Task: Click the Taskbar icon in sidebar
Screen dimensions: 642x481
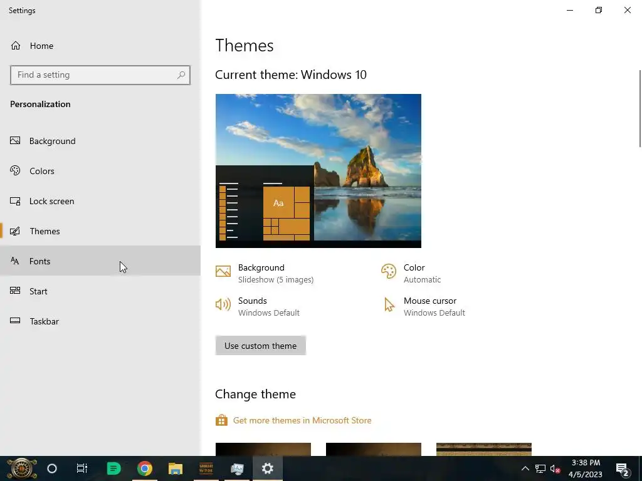Action: [15, 321]
